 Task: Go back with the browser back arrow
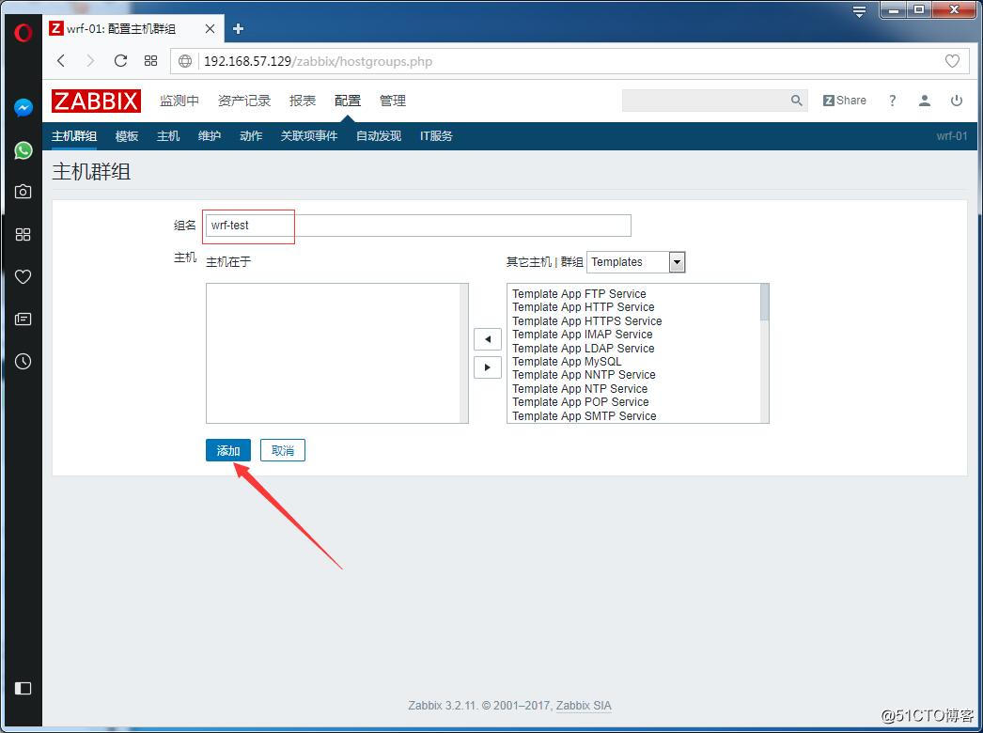61,61
